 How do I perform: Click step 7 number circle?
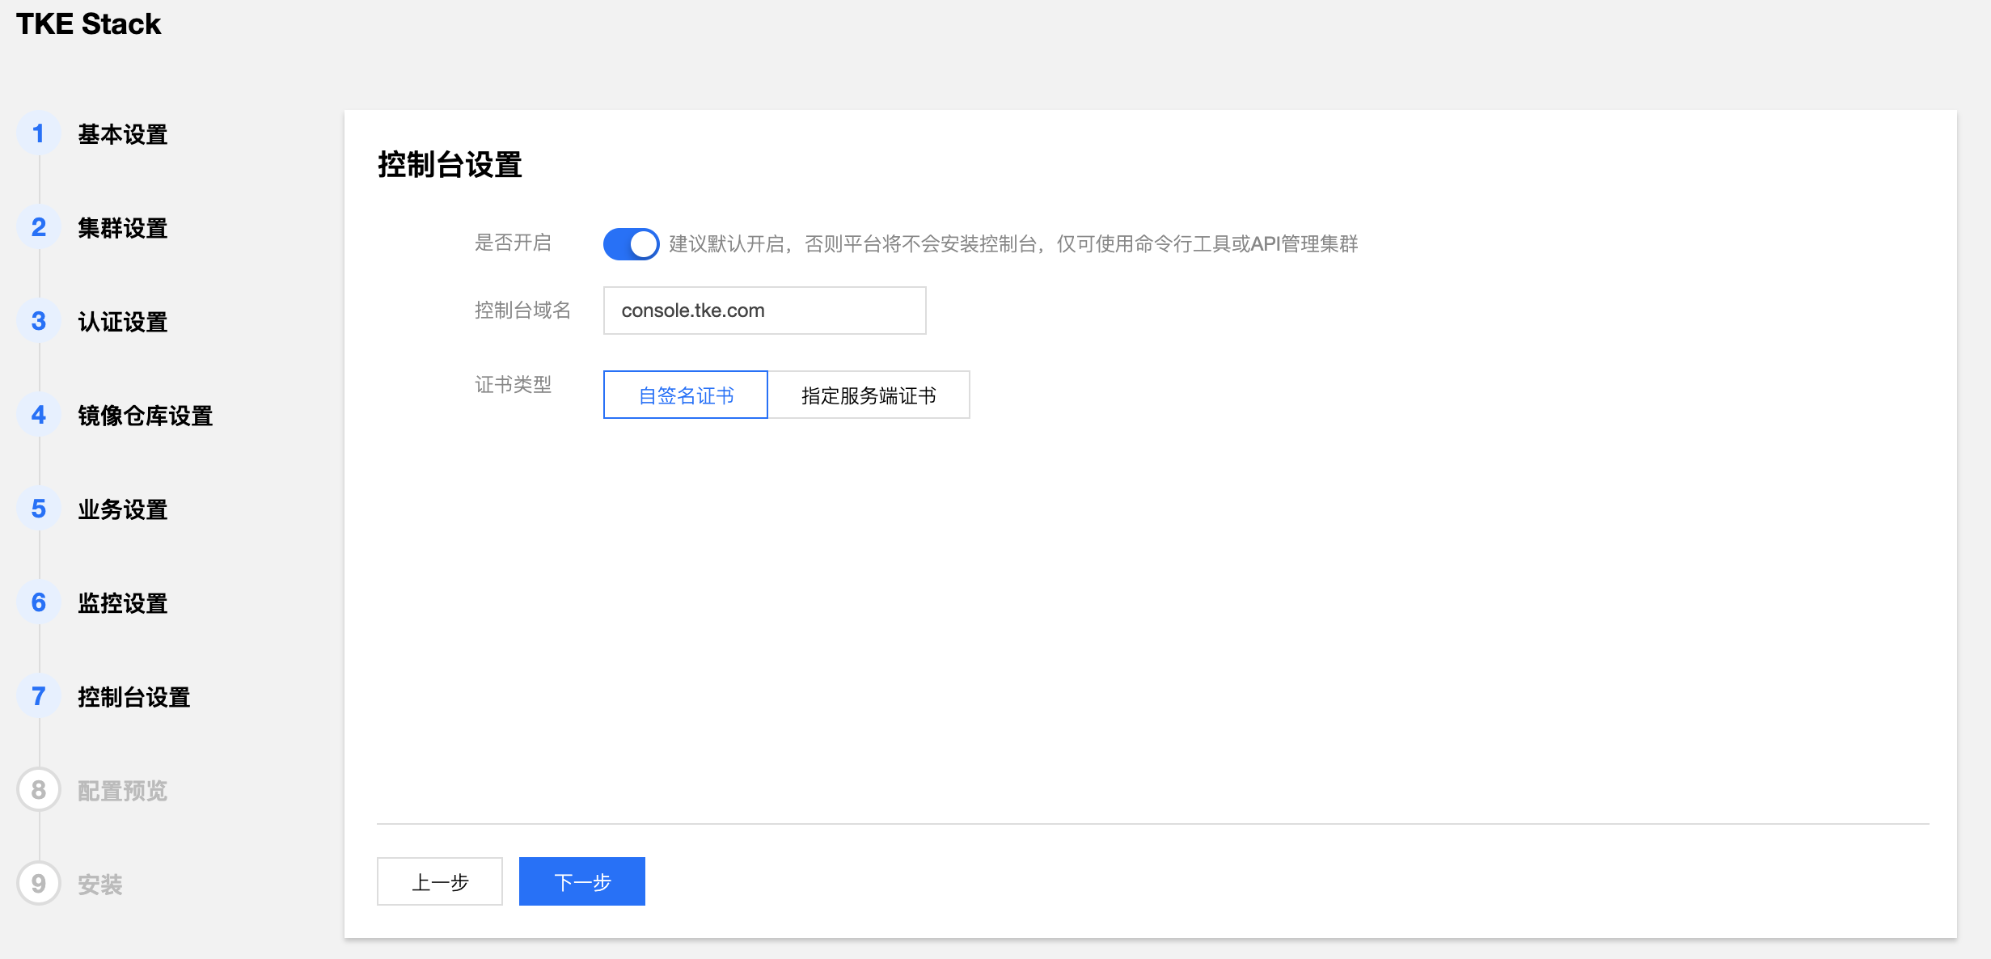(x=38, y=696)
